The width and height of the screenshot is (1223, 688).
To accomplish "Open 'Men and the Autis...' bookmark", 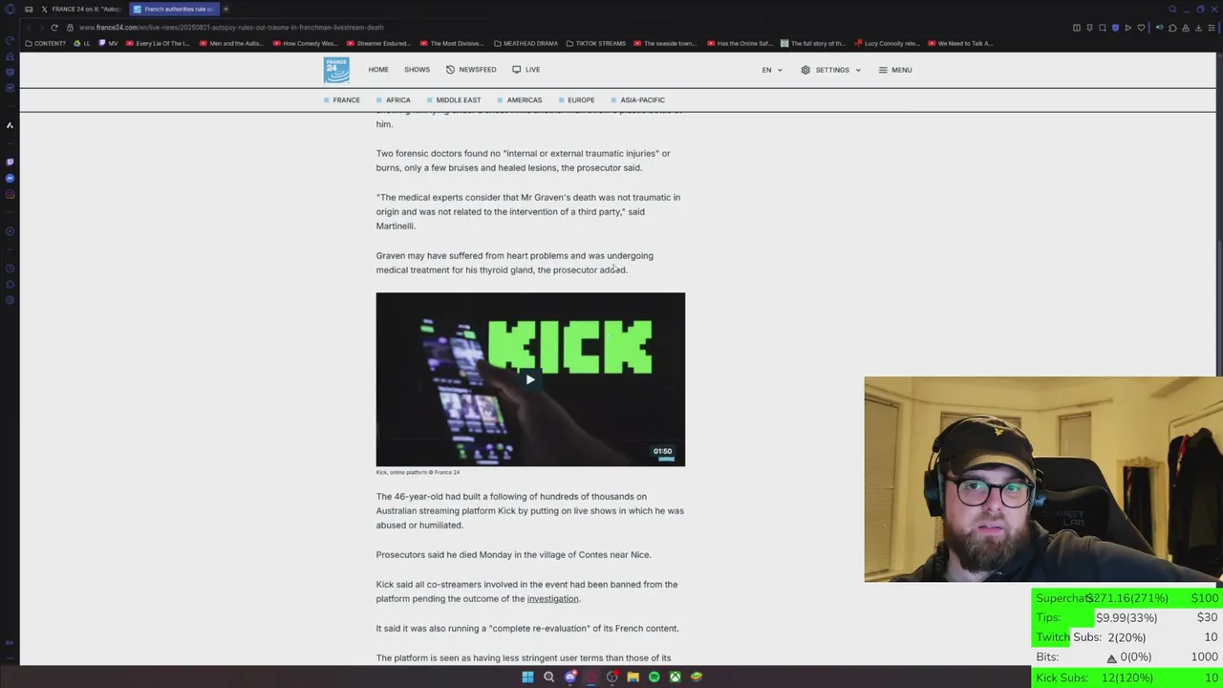I will 229,43.
